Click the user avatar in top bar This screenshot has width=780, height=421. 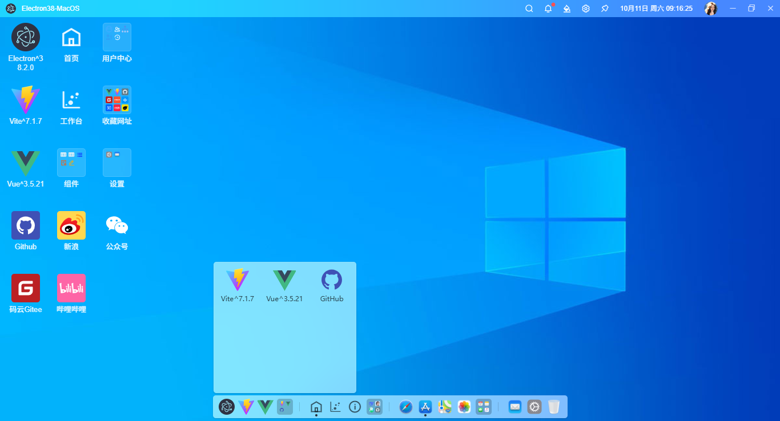tap(710, 9)
